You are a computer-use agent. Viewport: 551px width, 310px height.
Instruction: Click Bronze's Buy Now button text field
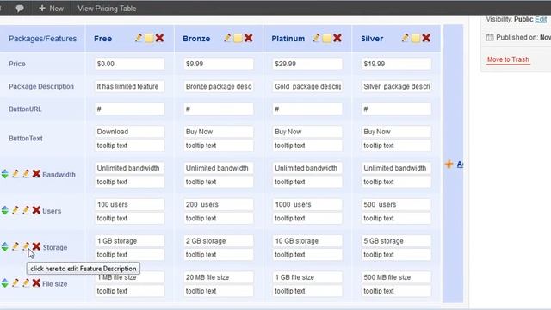pyautogui.click(x=218, y=132)
